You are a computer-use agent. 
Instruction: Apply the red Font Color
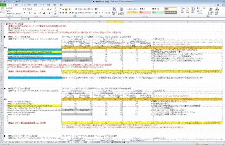(44, 13)
